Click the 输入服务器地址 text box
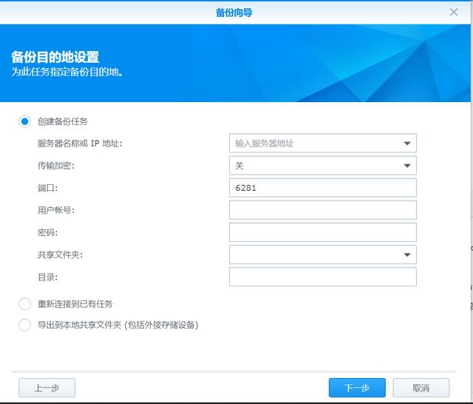Viewport: 473px width, 404px height. pos(313,144)
